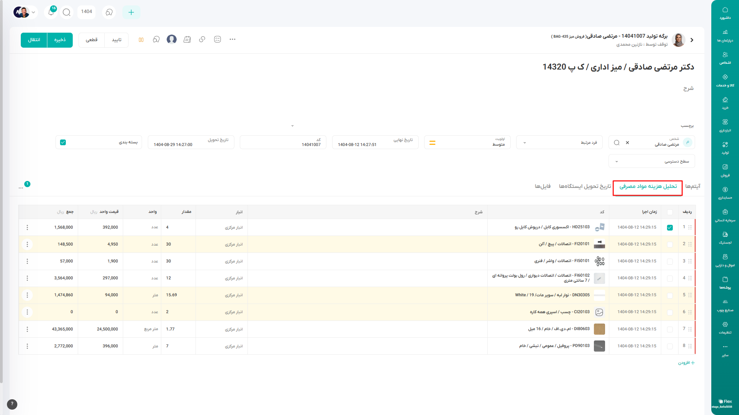Switch to the فایل‌ها tab

tap(542, 186)
